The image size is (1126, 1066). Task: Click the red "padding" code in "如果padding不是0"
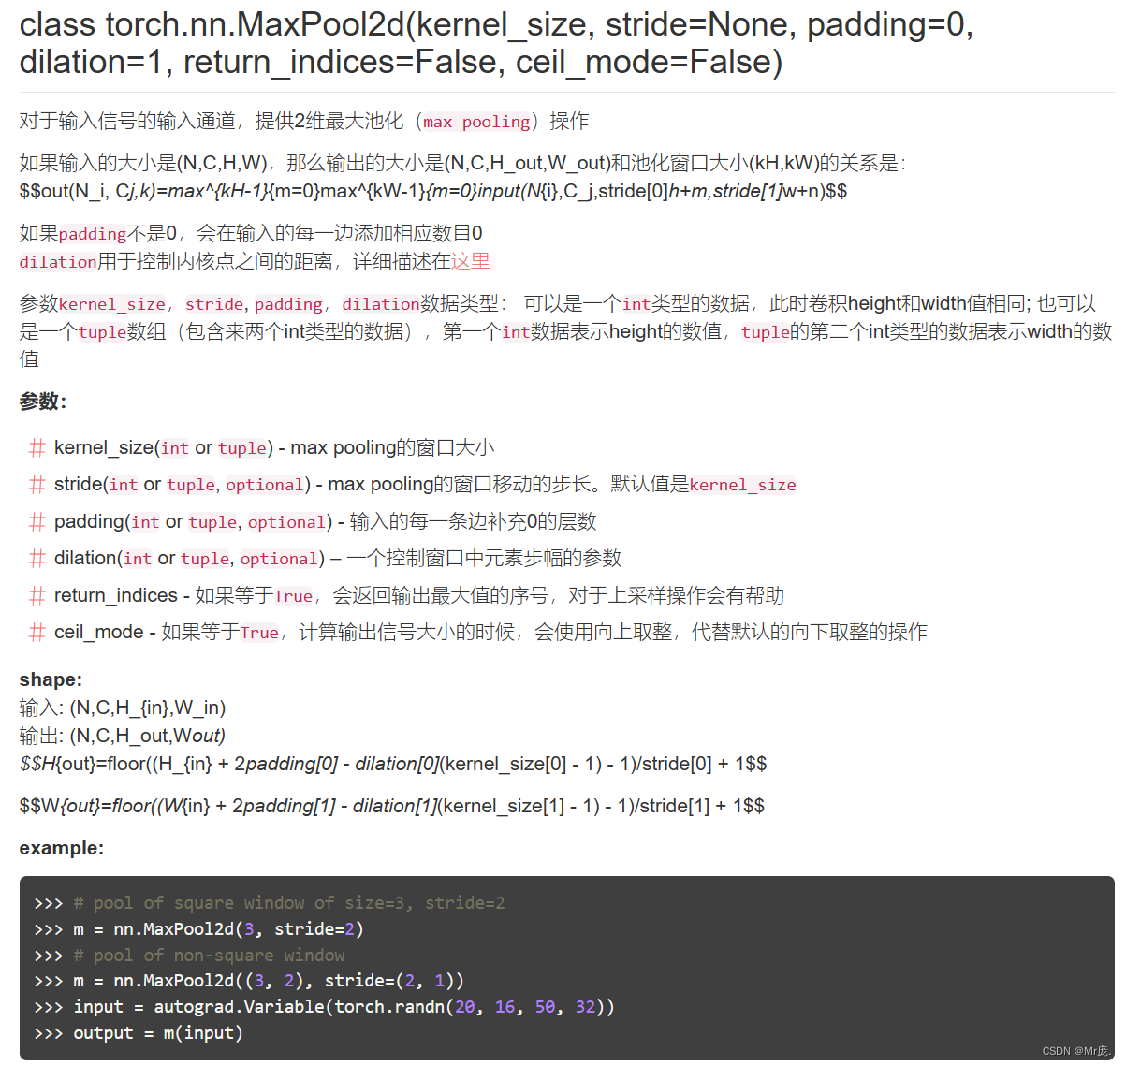tap(93, 234)
